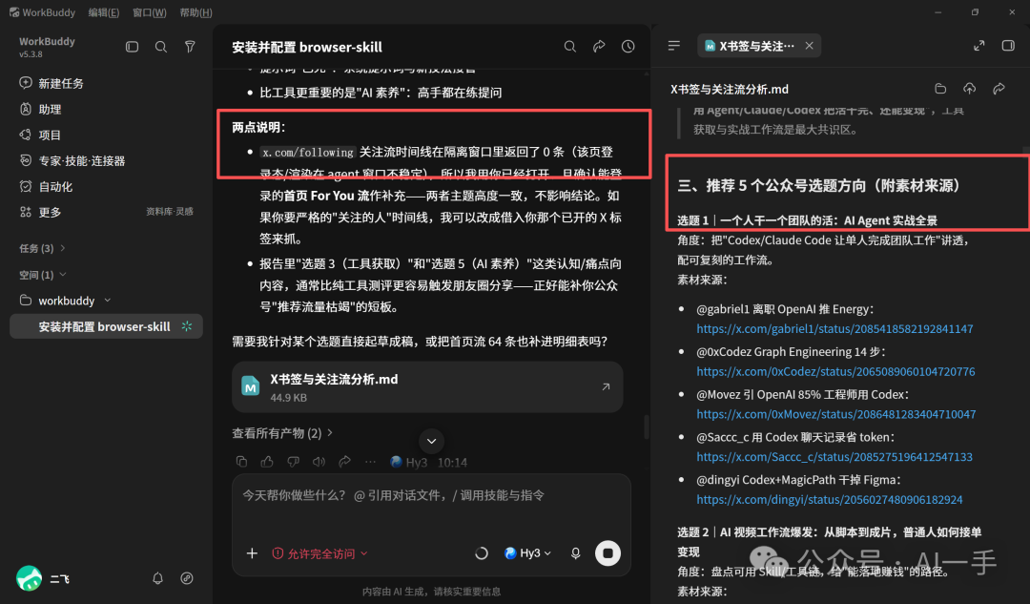Screen dimensions: 1030x604
Task: Open the 自动化 section
Action: tap(46, 187)
